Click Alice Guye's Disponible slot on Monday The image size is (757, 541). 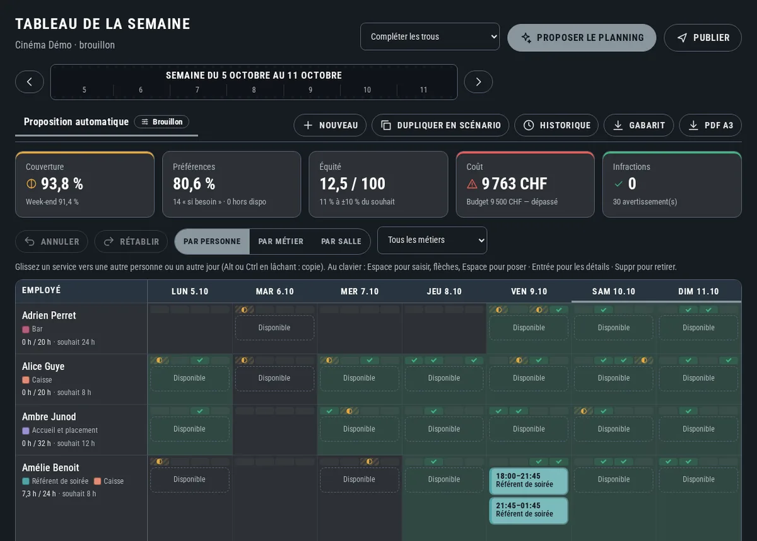click(x=190, y=378)
